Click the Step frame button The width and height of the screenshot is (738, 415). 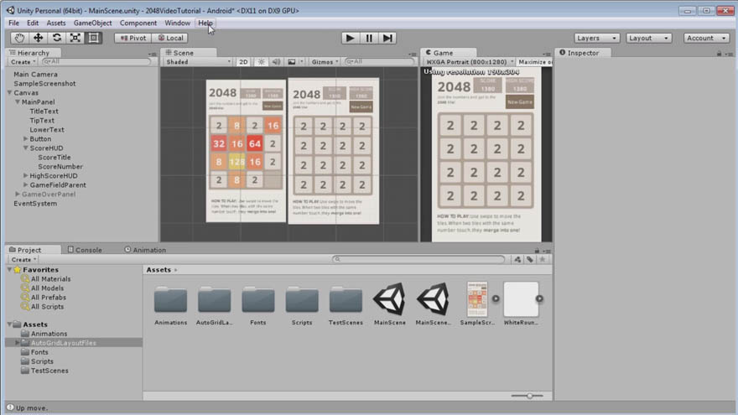[x=387, y=38]
